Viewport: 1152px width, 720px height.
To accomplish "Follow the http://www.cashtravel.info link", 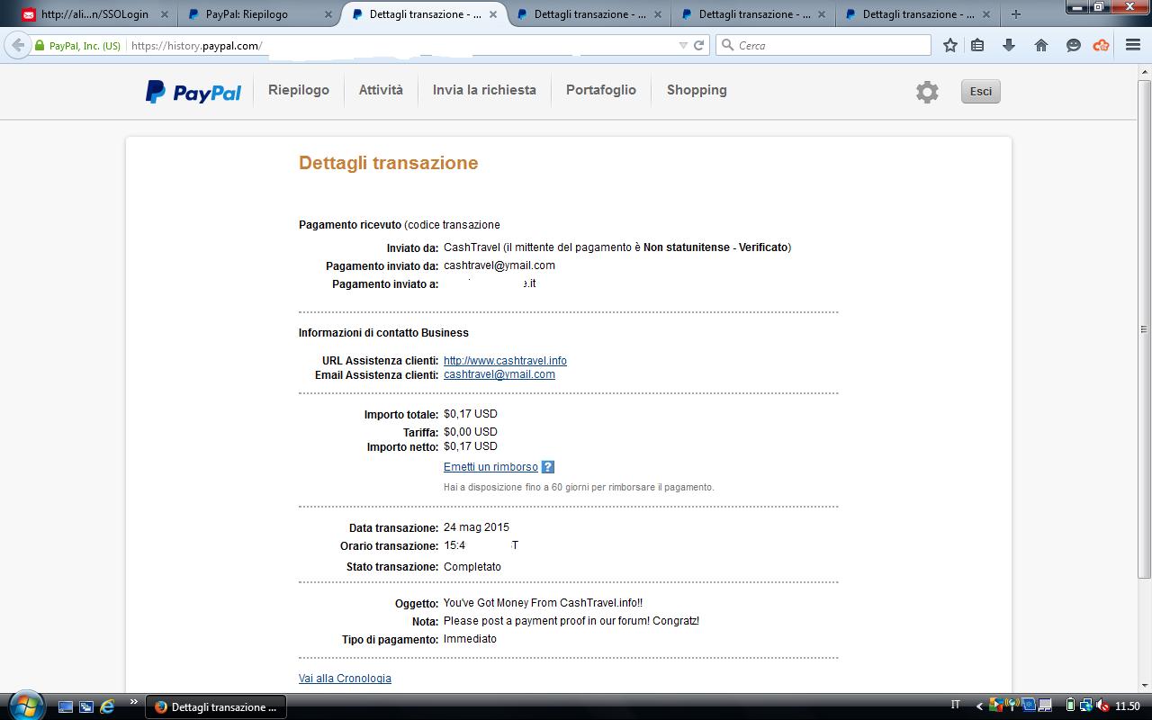I will 505,361.
